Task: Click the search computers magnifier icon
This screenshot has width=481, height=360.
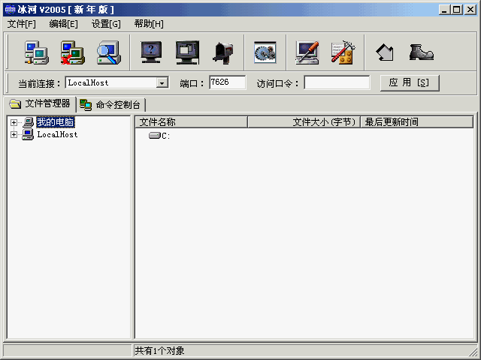Action: pos(109,52)
